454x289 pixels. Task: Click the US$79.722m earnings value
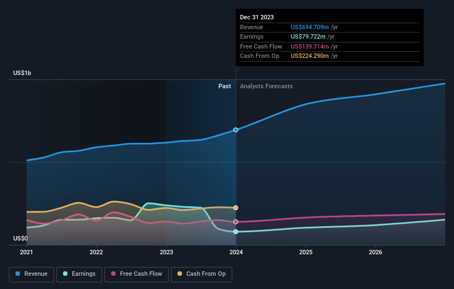308,36
